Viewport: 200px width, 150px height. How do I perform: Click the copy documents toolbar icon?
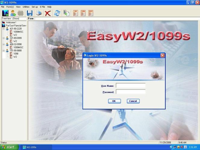click(x=66, y=13)
